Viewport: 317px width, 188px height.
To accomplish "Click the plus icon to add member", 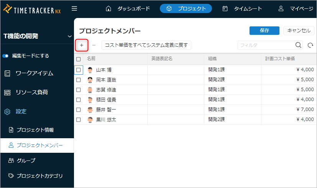I will 82,45.
